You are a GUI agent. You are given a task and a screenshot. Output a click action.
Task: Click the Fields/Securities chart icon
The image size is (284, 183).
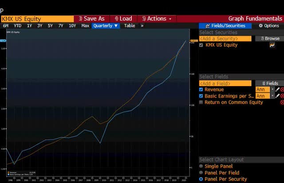208,26
